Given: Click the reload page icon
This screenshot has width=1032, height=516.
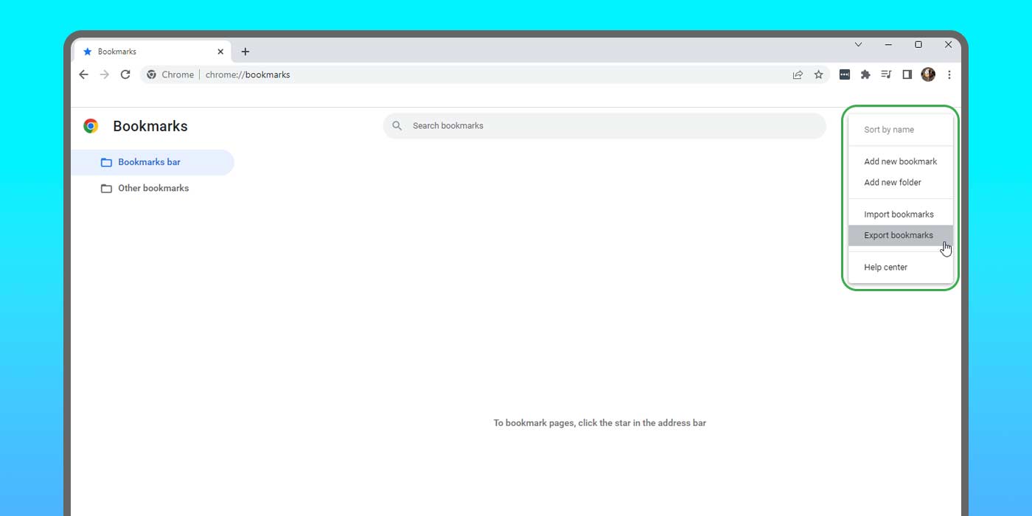Looking at the screenshot, I should click(125, 74).
